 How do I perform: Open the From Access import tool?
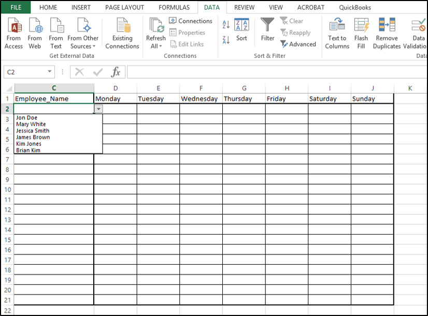[13, 32]
